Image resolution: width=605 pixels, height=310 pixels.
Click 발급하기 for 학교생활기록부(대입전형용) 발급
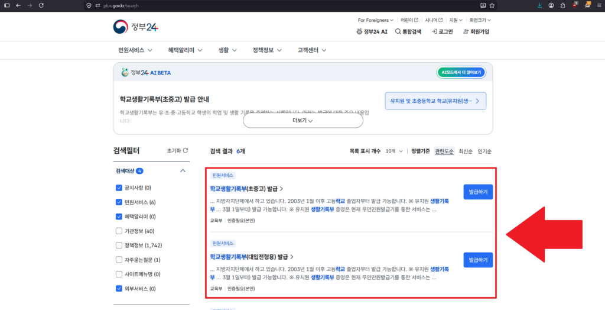coord(478,260)
